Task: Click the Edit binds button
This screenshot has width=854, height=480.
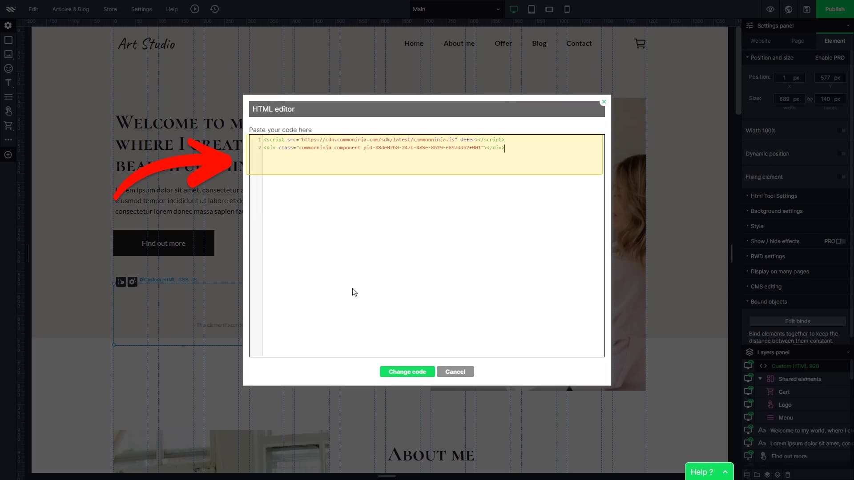Action: [798, 321]
